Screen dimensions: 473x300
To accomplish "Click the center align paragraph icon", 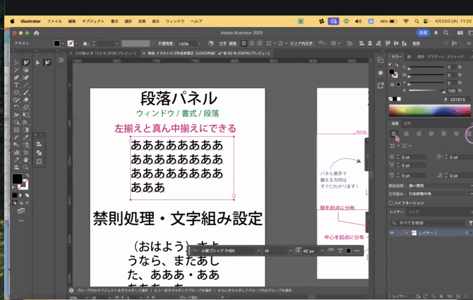I will pyautogui.click(x=406, y=134).
